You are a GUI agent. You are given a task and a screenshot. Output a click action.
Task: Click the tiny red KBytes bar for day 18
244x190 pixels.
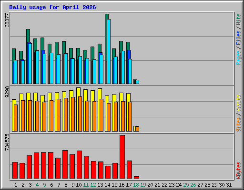click(136, 178)
